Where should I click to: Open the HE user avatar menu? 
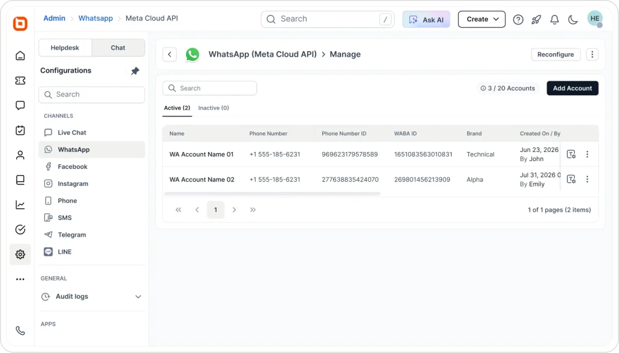(595, 19)
